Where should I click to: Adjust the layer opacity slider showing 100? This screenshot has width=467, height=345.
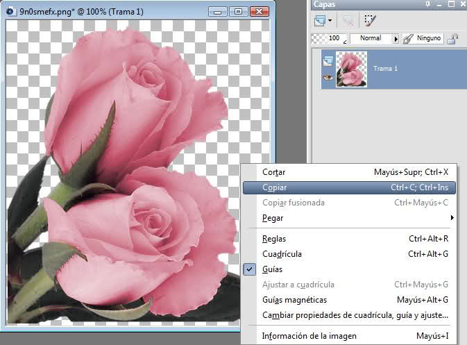[330, 38]
